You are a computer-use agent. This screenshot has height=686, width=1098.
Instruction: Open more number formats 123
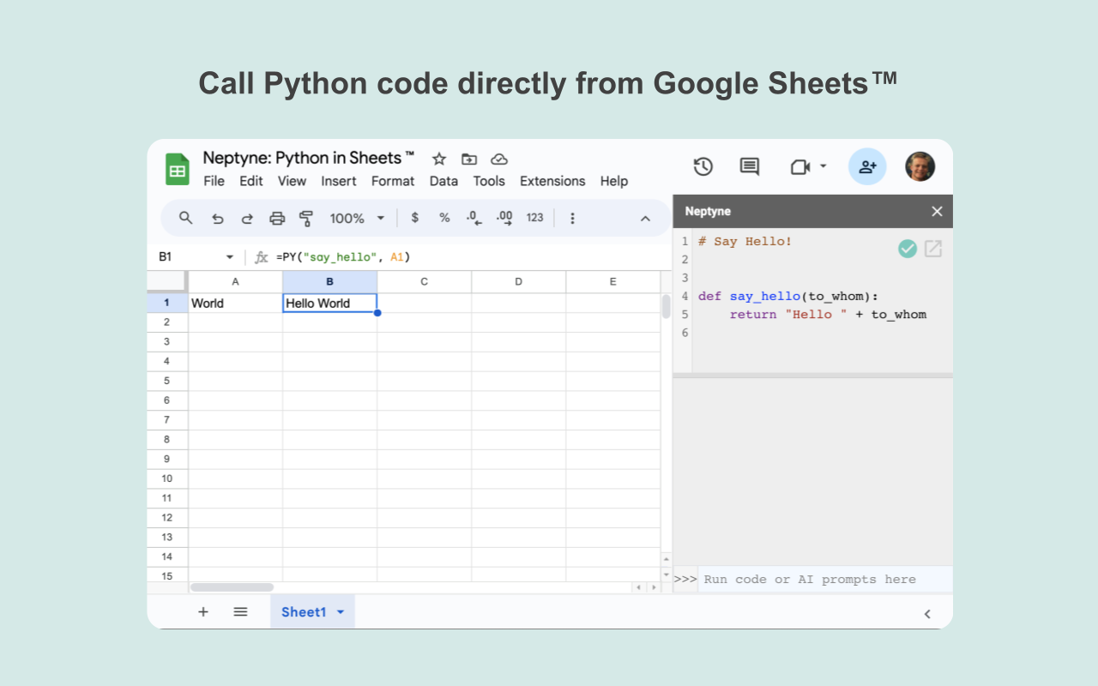535,218
